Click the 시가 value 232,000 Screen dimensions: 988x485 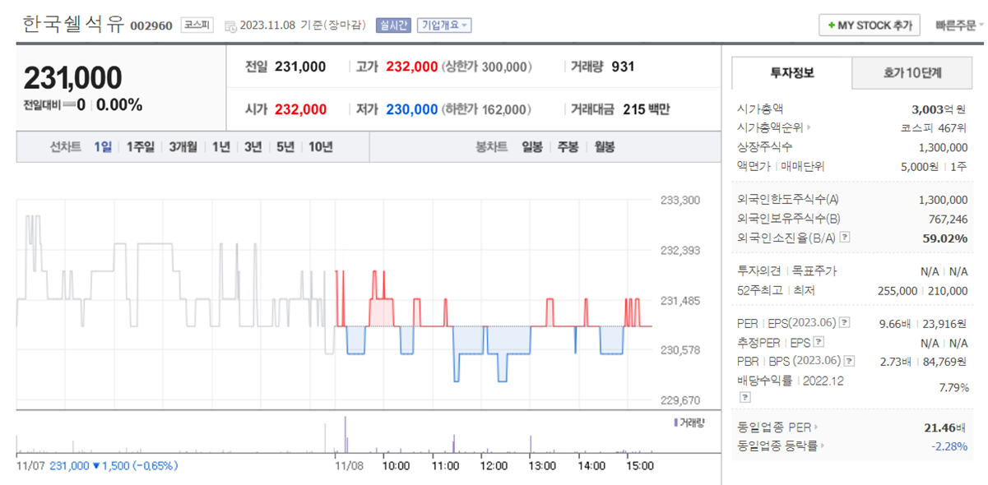pyautogui.click(x=300, y=109)
